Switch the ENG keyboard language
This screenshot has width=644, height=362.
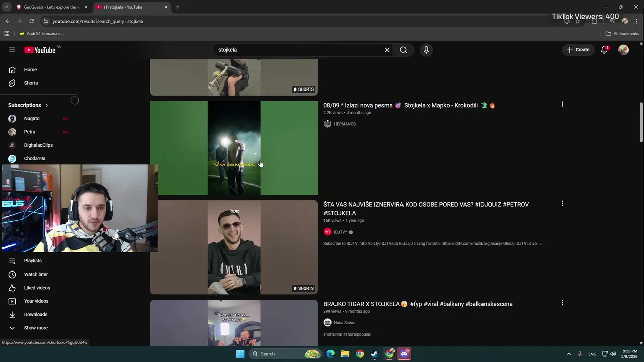[x=592, y=354]
